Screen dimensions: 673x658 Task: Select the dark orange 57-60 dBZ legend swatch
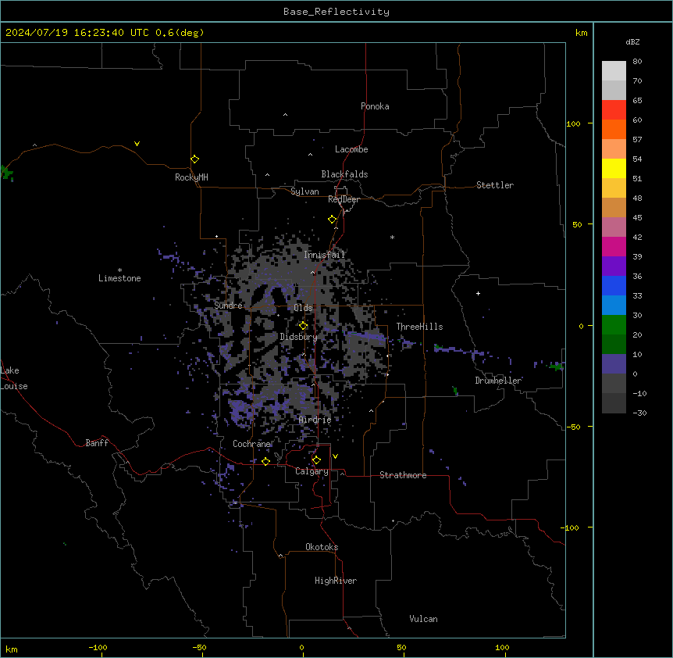614,129
